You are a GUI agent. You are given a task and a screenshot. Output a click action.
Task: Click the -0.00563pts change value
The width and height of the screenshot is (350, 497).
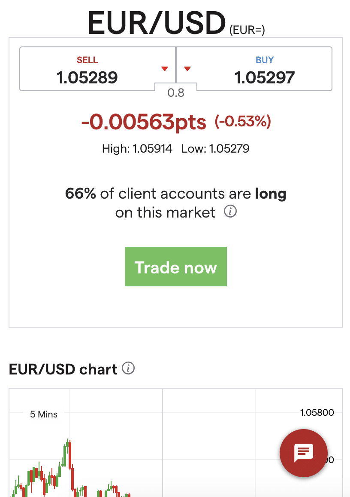tap(144, 123)
